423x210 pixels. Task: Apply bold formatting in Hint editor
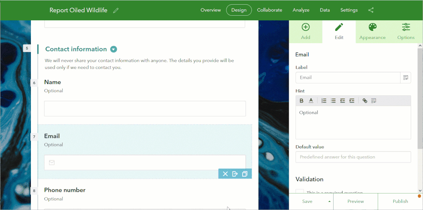click(301, 101)
